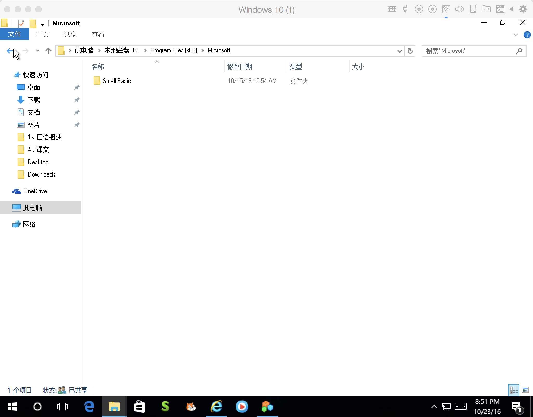The image size is (533, 417).
Task: Expand the ribbon with the chevron
Action: tap(516, 35)
